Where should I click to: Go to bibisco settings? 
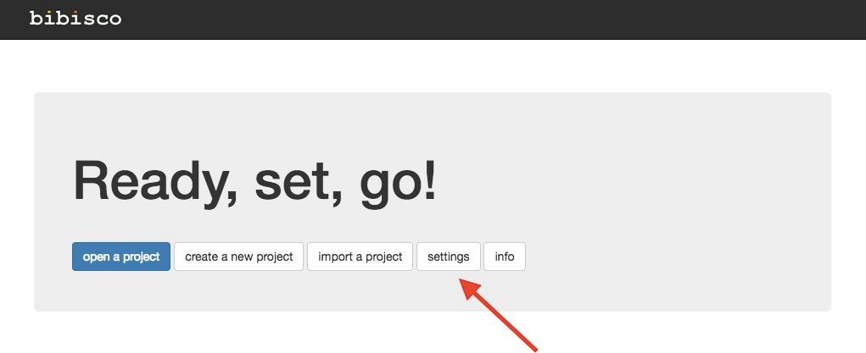448,256
